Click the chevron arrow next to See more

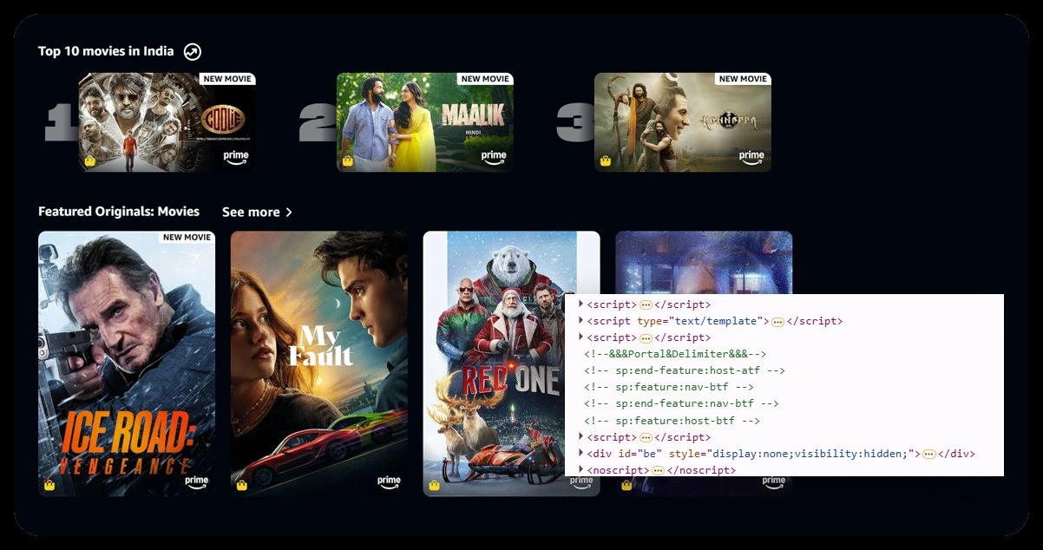coord(289,213)
